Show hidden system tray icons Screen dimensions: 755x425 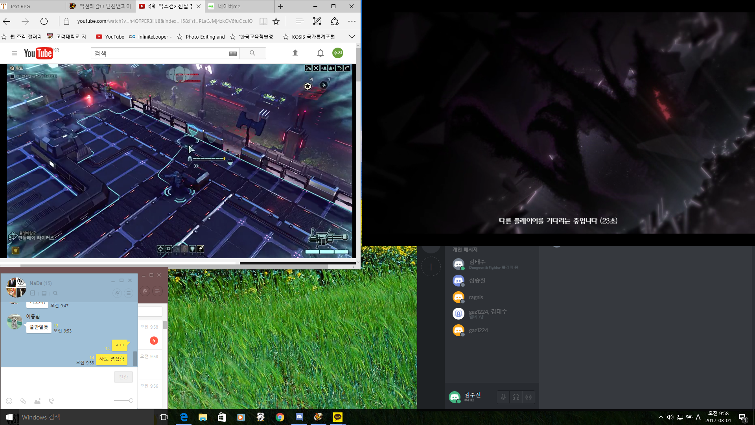(661, 417)
